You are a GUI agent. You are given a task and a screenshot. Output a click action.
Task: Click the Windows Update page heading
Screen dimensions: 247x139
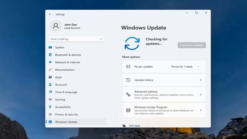(x=144, y=28)
